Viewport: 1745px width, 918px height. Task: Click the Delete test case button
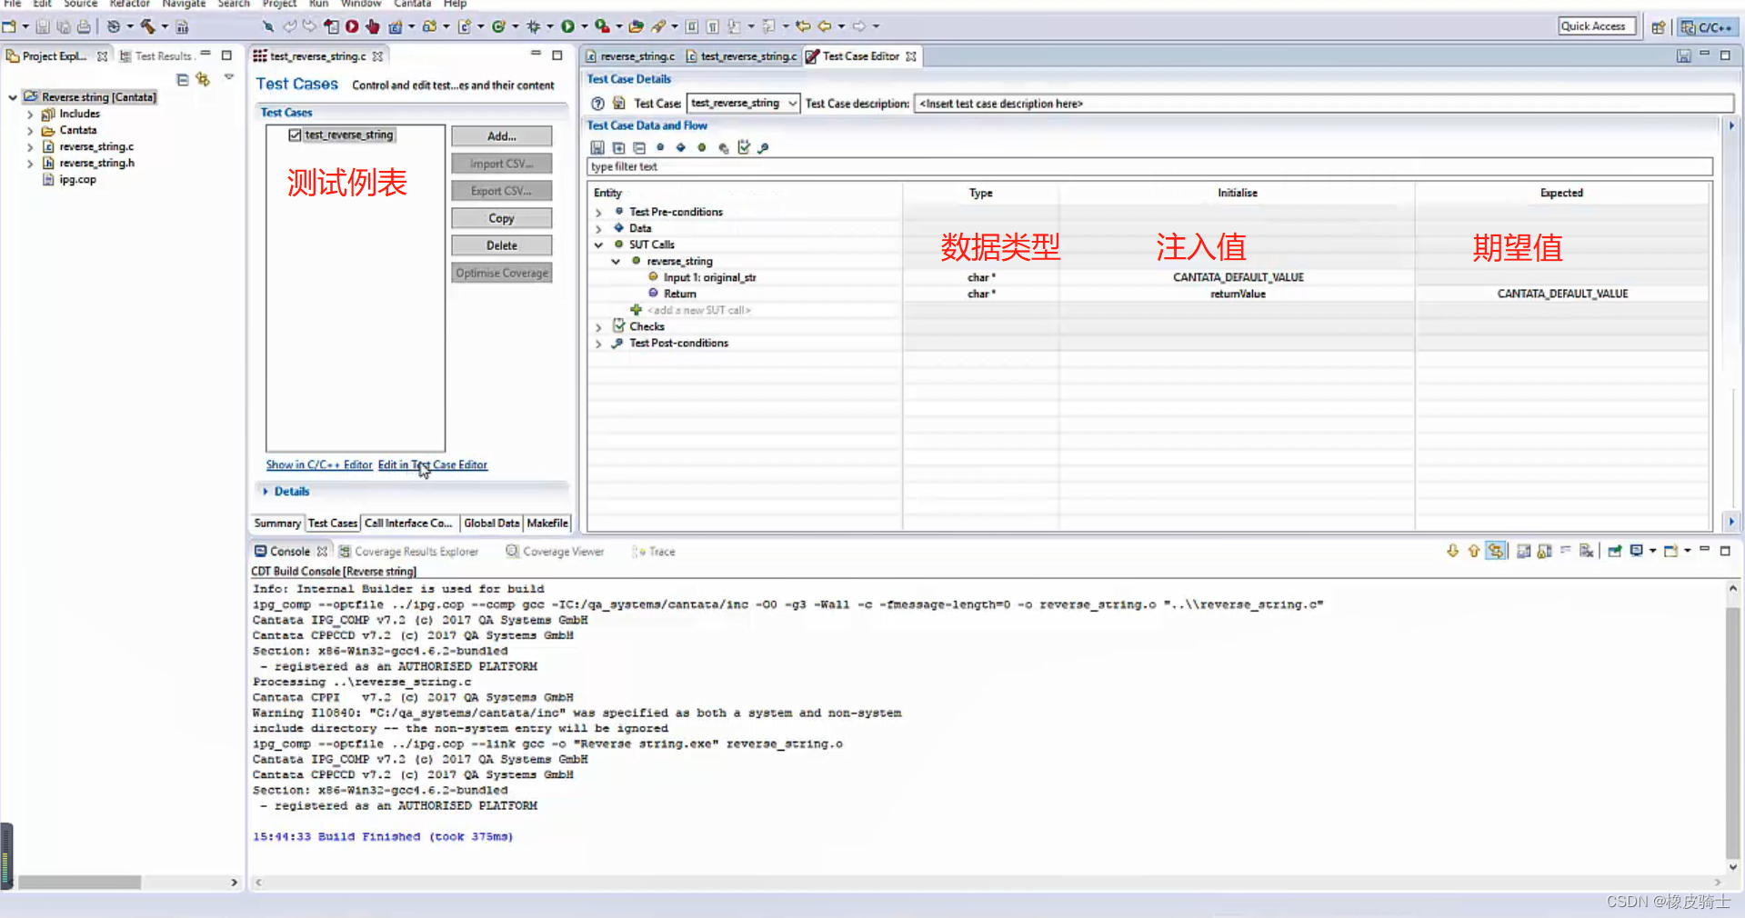click(501, 245)
